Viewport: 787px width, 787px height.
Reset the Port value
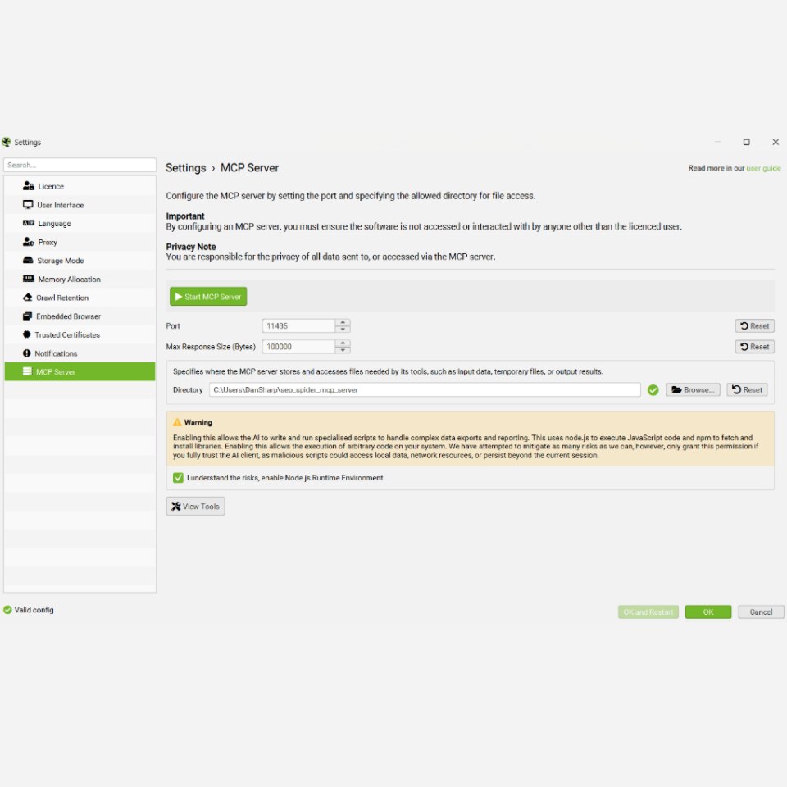point(755,325)
